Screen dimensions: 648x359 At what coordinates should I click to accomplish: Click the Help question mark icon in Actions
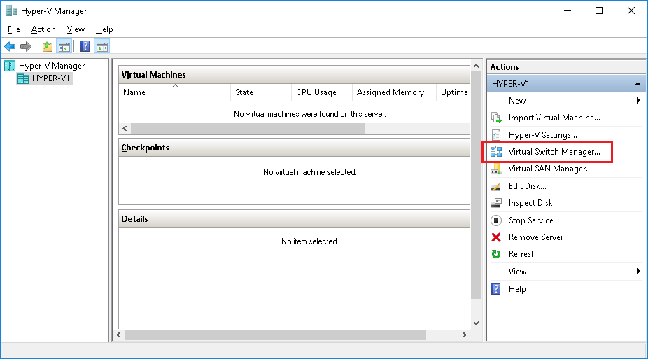tap(496, 289)
